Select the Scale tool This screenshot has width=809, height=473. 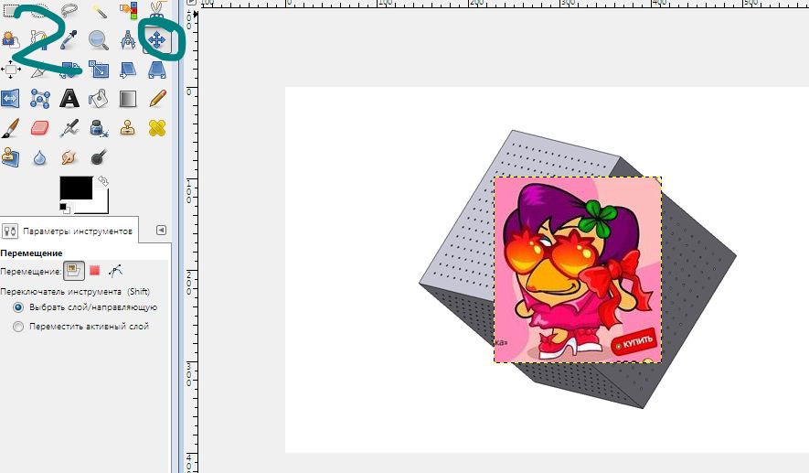98,70
